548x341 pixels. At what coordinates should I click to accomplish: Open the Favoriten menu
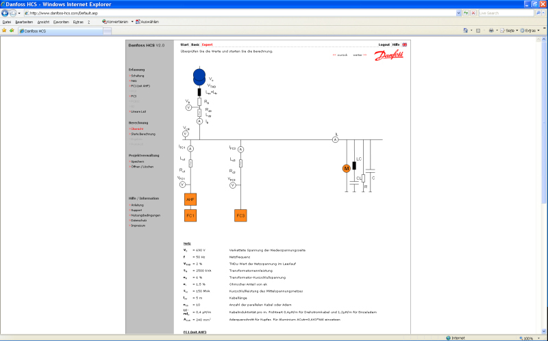click(x=61, y=22)
